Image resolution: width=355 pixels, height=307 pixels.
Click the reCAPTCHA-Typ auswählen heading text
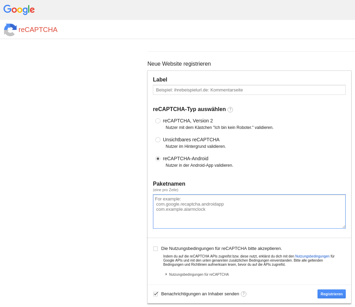(189, 109)
